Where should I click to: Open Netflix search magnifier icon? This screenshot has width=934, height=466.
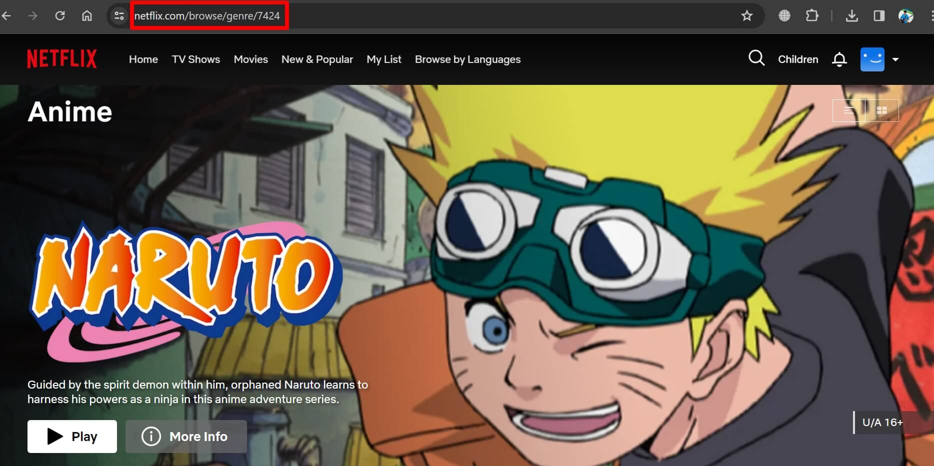756,58
